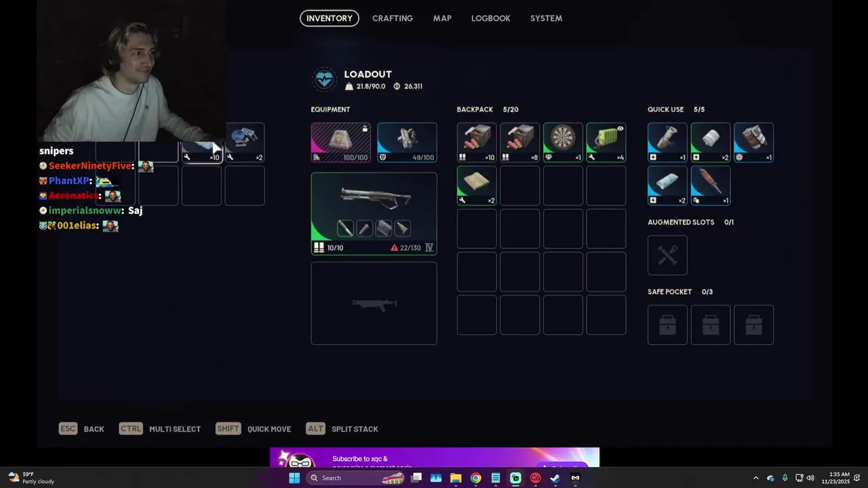Select the equipped shotgun weapon slot

click(374, 213)
